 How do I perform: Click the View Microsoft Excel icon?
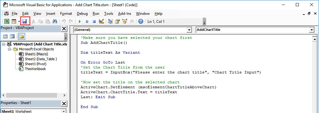7,21
